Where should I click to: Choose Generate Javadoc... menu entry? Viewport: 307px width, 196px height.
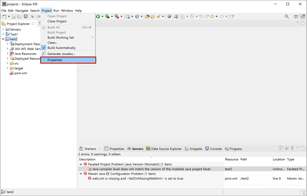(68, 54)
